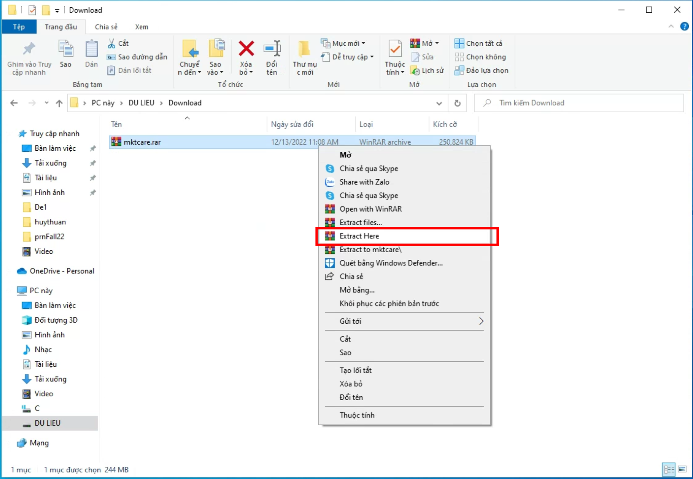Open the address bar history dropdown arrow
This screenshot has height=479, width=693.
(x=439, y=103)
